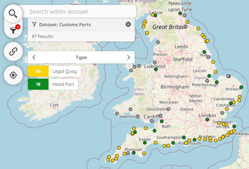Viewport: 249px width, 169px height.
Task: Select the green marker at Hull
Action: (x=204, y=52)
